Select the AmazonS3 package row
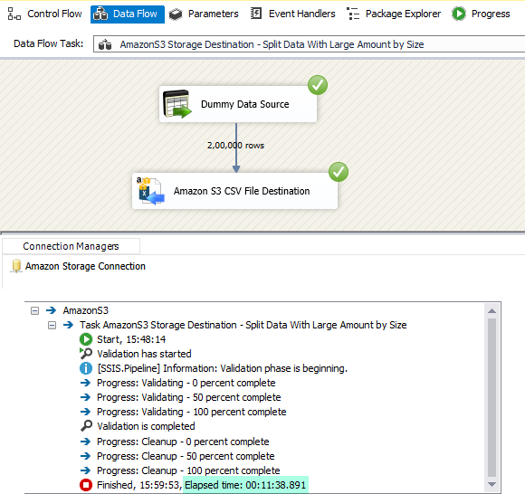Image resolution: width=525 pixels, height=494 pixels. coord(86,310)
